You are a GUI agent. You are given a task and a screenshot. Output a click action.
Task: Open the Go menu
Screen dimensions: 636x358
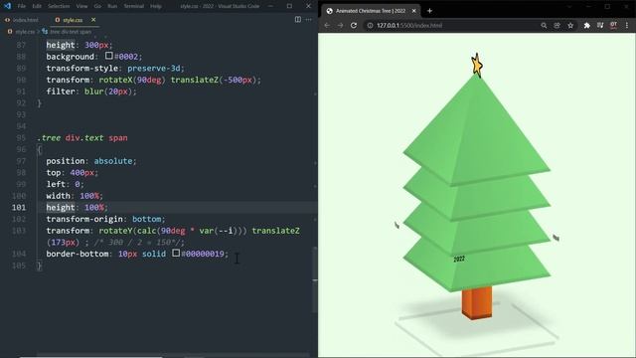point(97,6)
